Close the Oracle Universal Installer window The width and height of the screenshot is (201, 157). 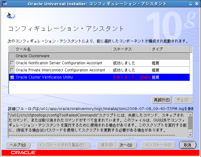pyautogui.click(x=196, y=4)
